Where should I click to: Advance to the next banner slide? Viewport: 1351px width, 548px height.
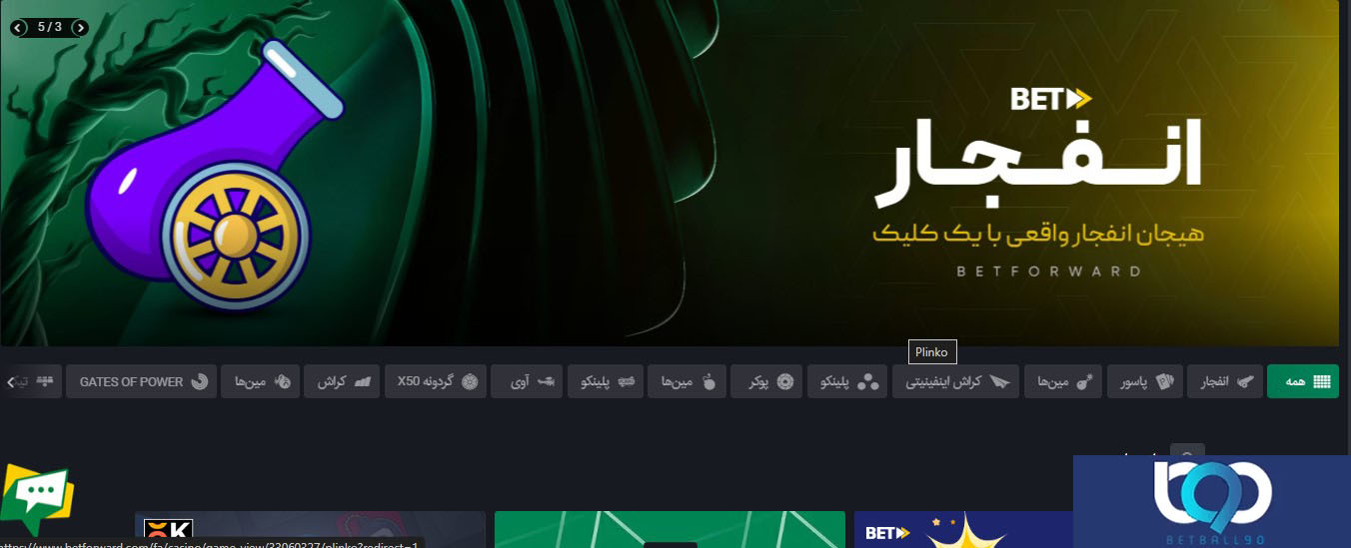(x=80, y=28)
